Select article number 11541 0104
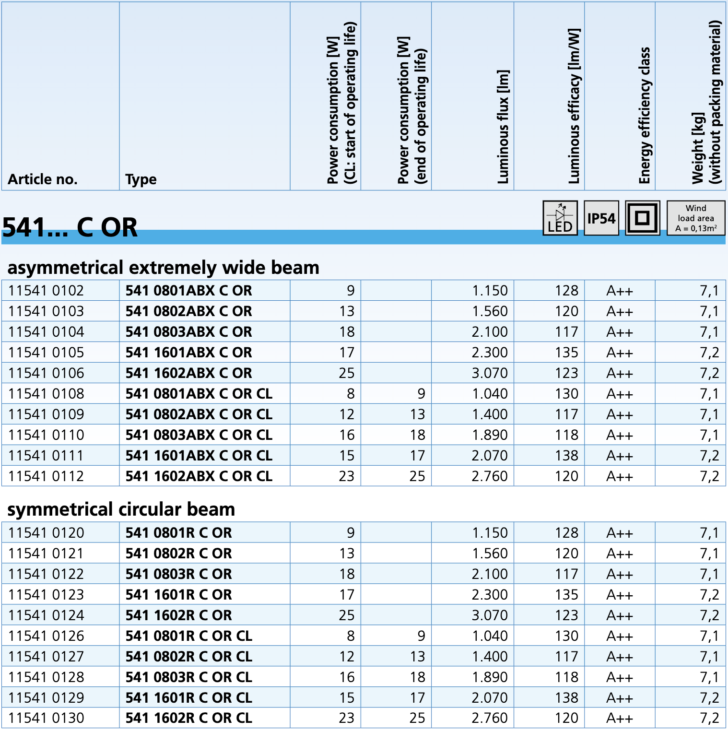 tap(46, 332)
